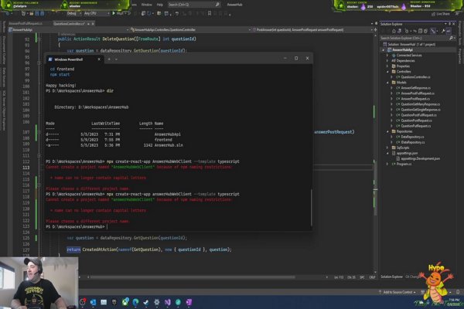Screen dimensions: 464x309
Task: Switch to the QuestionsController.cs tab
Action: coord(70,24)
